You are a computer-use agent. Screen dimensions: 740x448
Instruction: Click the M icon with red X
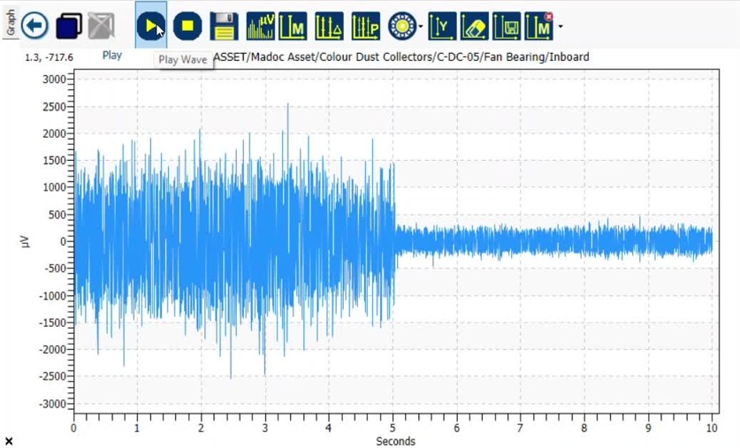(538, 27)
